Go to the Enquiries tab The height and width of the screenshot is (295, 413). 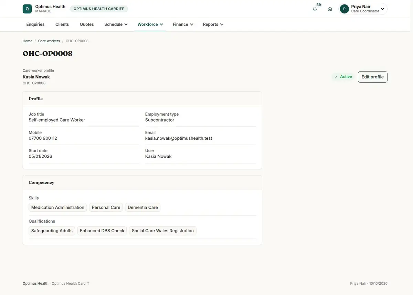35,24
